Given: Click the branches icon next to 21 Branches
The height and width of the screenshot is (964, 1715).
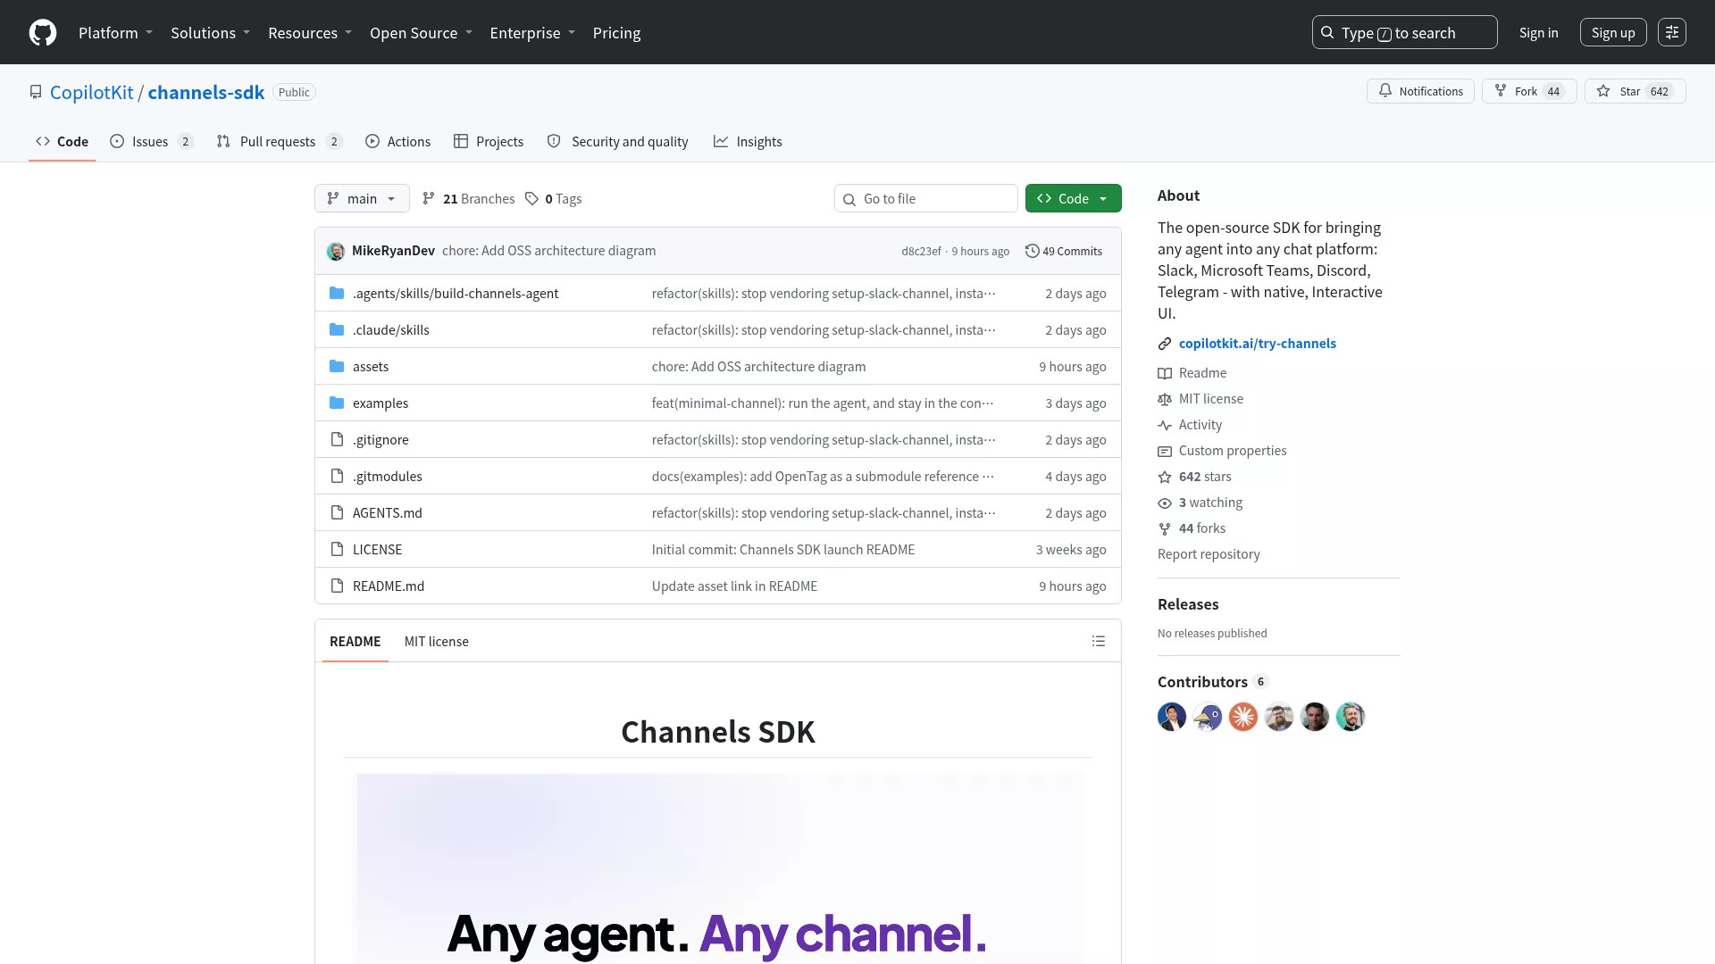Looking at the screenshot, I should point(429,199).
